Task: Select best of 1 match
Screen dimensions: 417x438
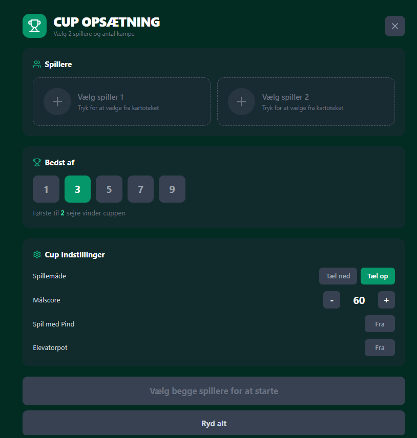Action: (46, 189)
